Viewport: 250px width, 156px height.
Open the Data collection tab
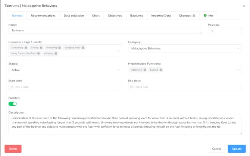click(74, 16)
